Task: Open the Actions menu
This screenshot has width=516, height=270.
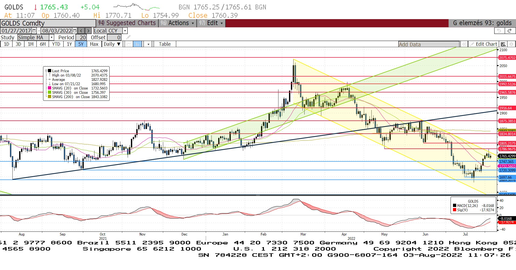Action: [x=178, y=23]
